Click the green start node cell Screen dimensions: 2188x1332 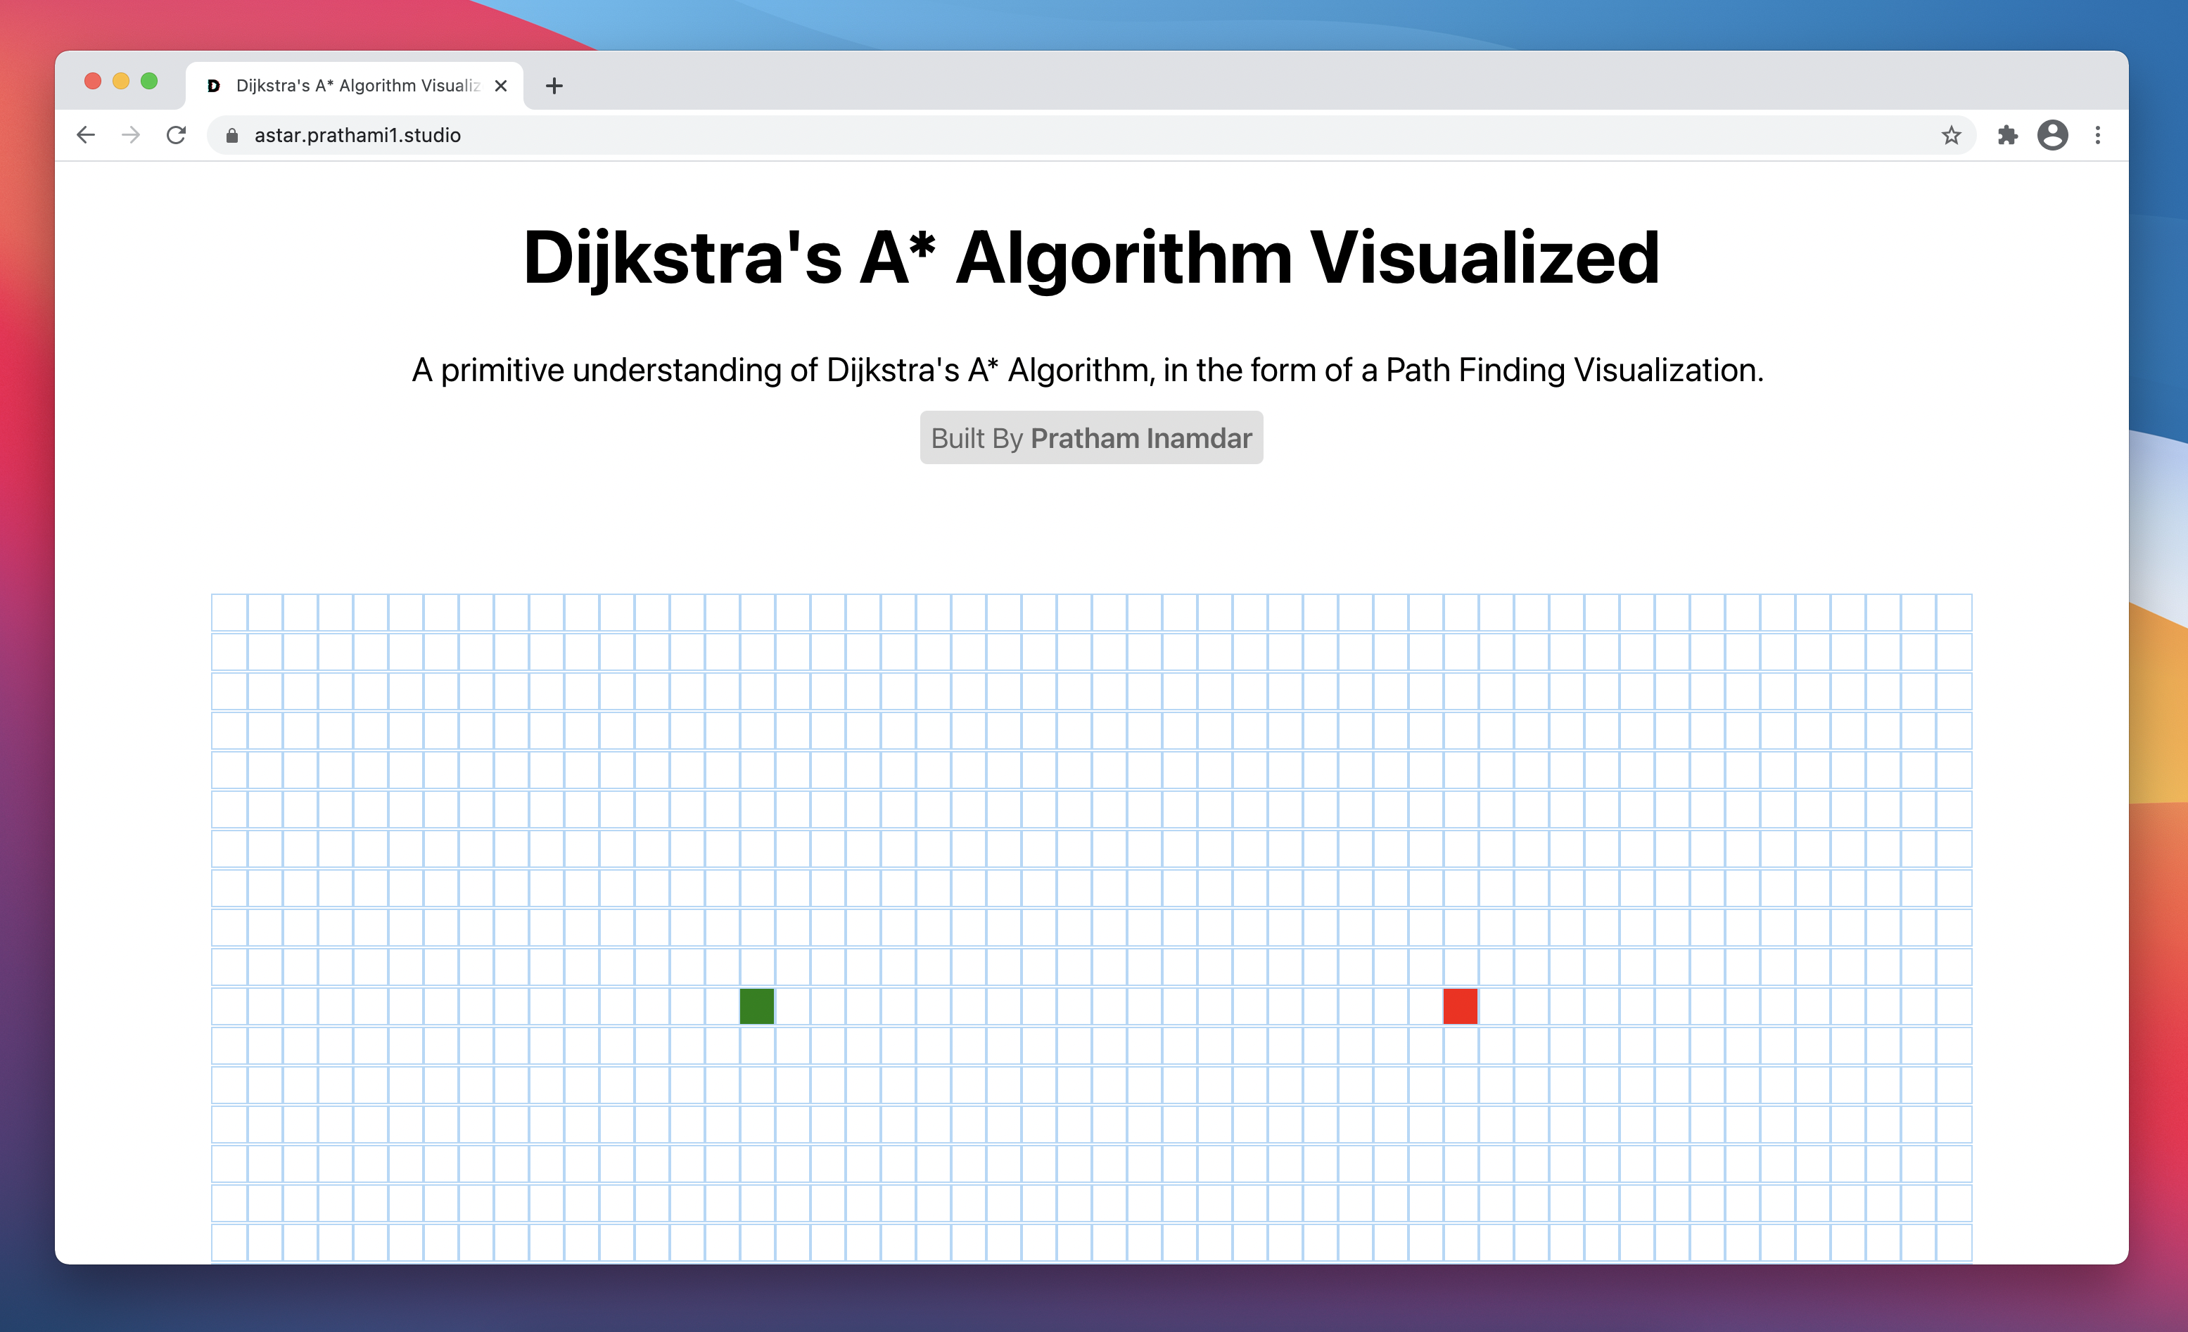tap(756, 1006)
